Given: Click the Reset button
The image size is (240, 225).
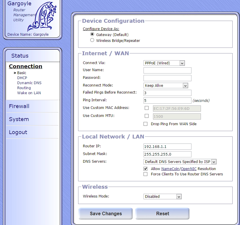Looking at the screenshot, I should pos(162,213).
